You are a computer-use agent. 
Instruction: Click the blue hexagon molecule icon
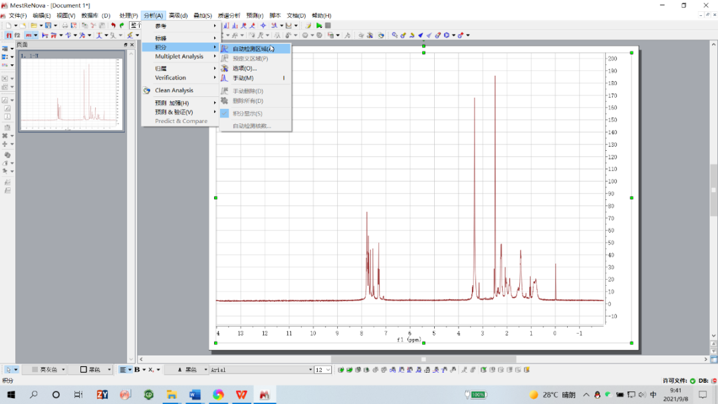(447, 35)
